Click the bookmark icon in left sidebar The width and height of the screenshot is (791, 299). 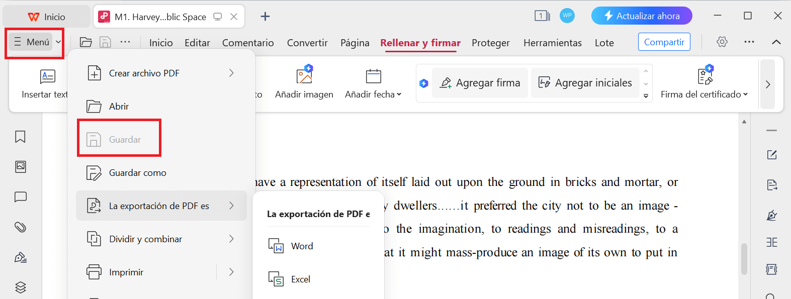[20, 137]
